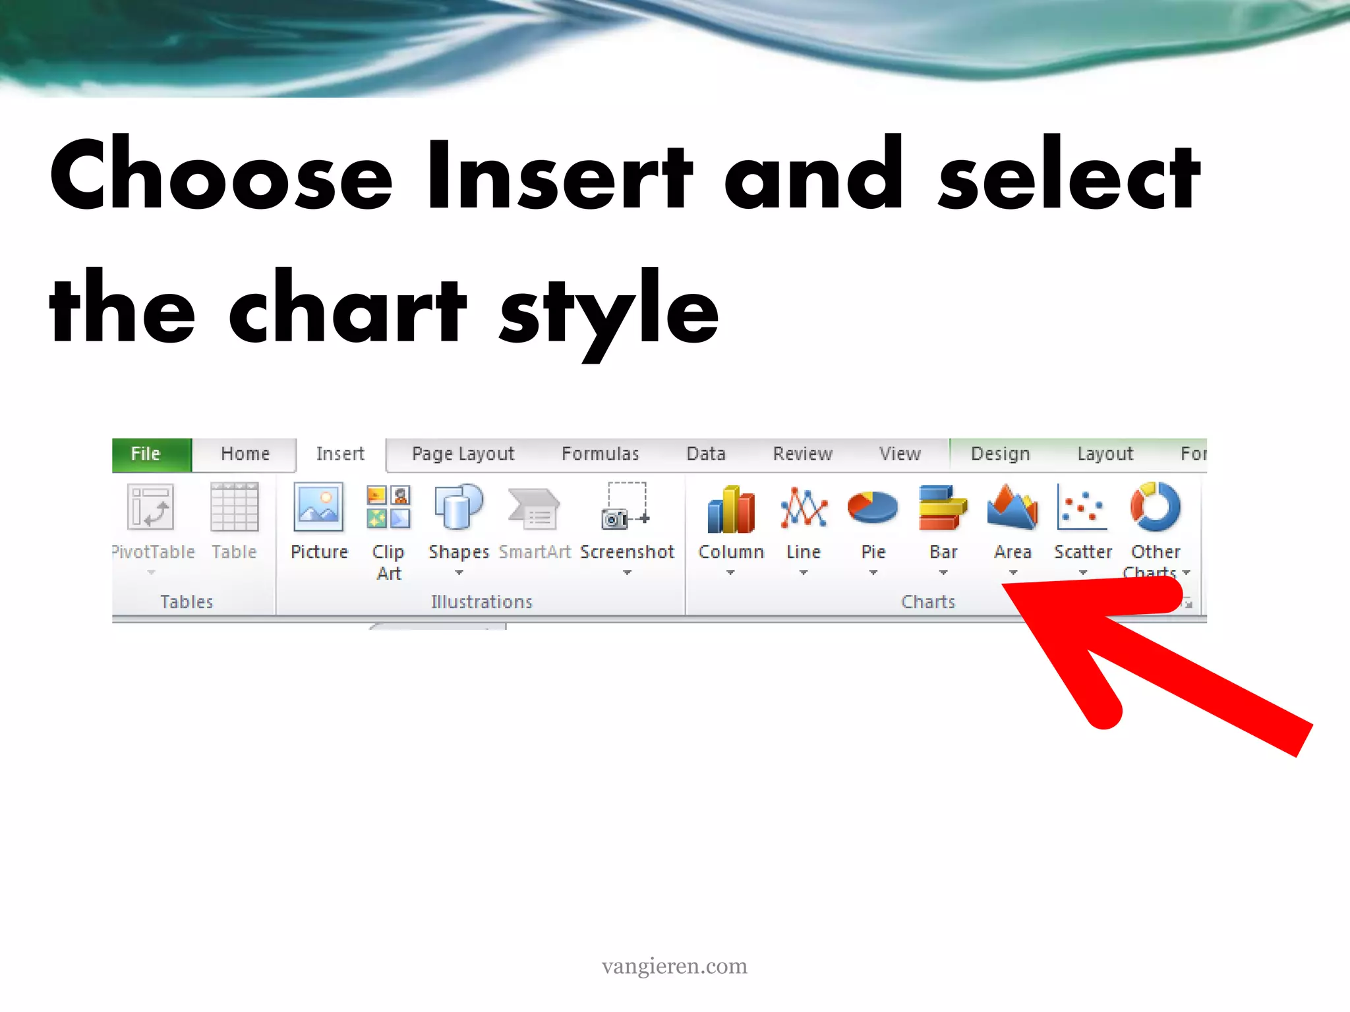The width and height of the screenshot is (1350, 1012).
Task: Click the Column label under the chart icon
Action: click(x=731, y=552)
